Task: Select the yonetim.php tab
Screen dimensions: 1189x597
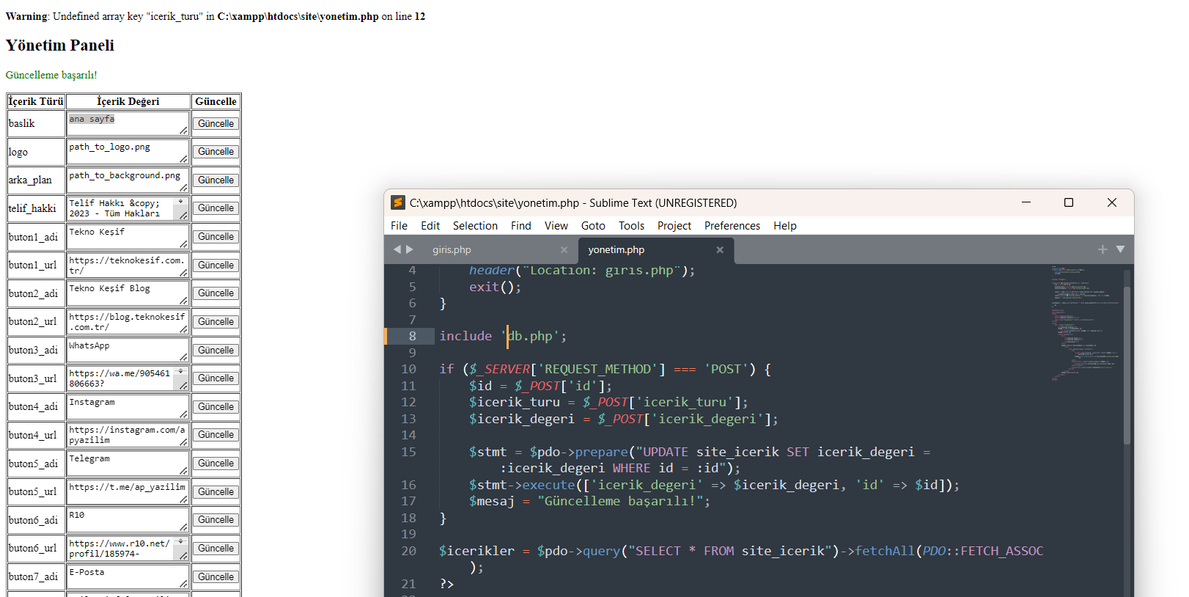Action: [616, 250]
